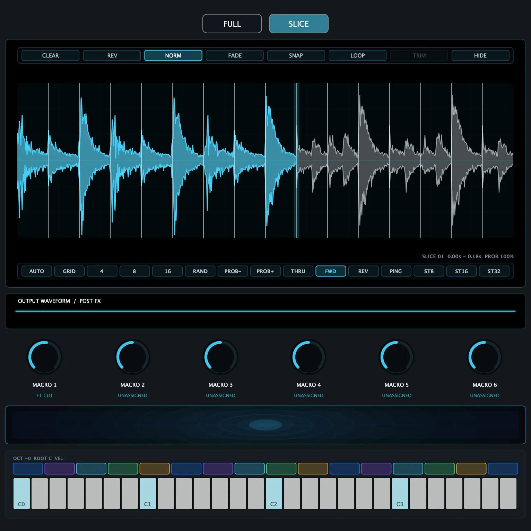Set slice count to 16

[167, 271]
